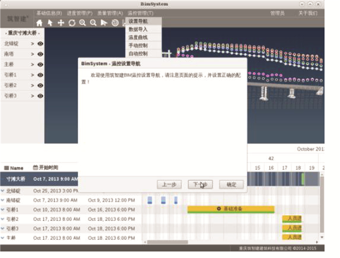Click the round clock icon in toolbar
This screenshot has height=258, width=340.
coord(115,23)
